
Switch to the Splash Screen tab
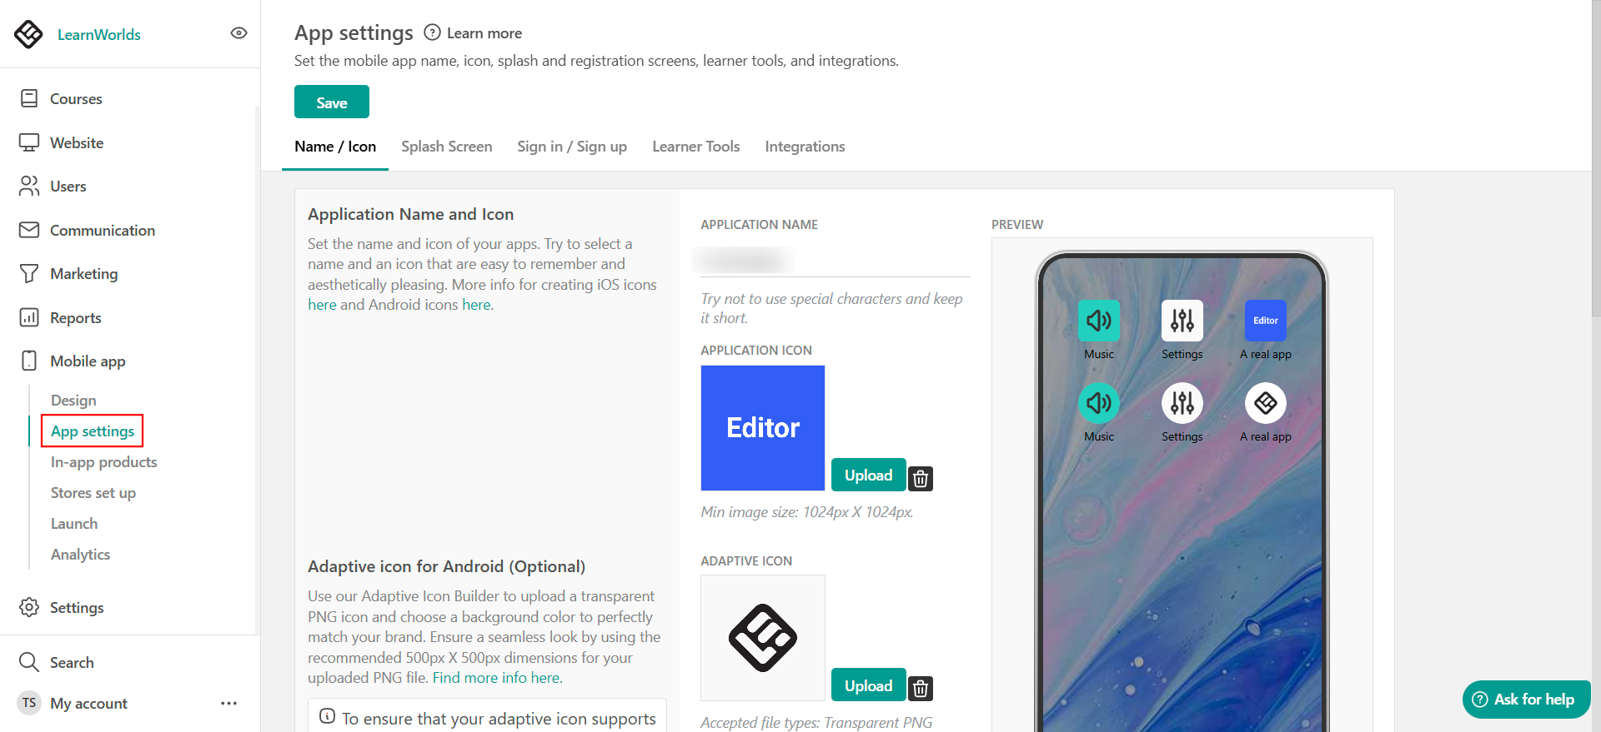pos(446,147)
